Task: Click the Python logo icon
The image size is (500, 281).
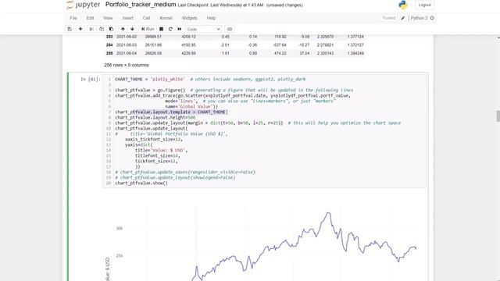Action: [403, 5]
